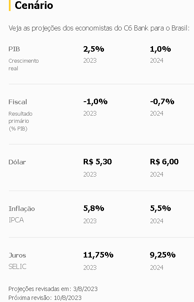
Task: Click the 1,0% PIB 2024 value
Action: click(x=160, y=49)
